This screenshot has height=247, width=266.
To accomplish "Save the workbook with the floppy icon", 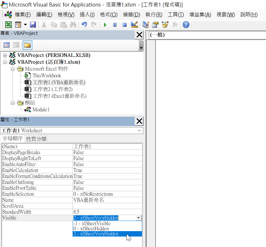I will coord(33,25).
